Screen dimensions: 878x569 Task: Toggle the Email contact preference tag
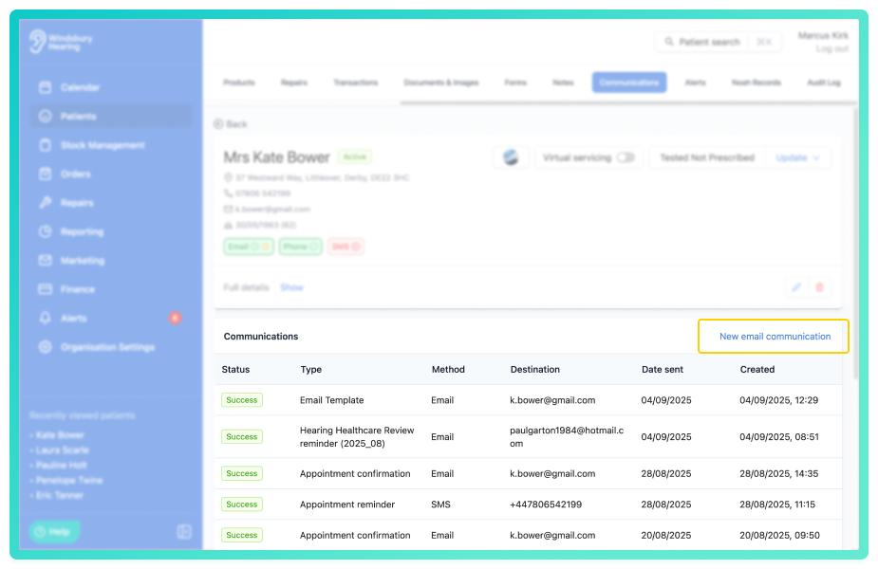pyautogui.click(x=249, y=247)
